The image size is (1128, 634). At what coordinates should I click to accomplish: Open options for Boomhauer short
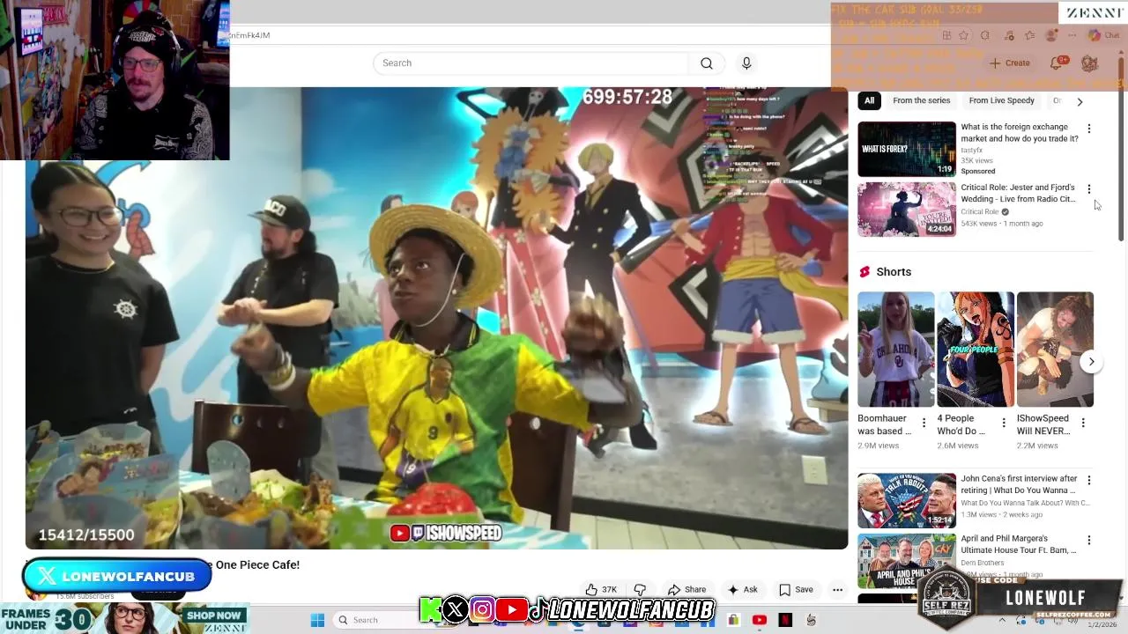coord(924,423)
